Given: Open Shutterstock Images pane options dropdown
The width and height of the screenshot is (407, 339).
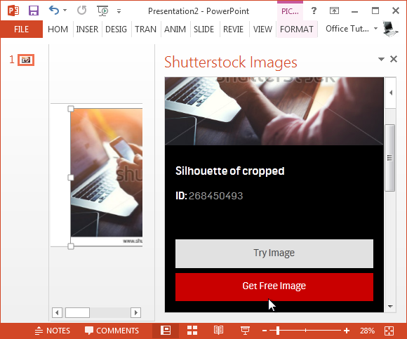Looking at the screenshot, I should (381, 59).
